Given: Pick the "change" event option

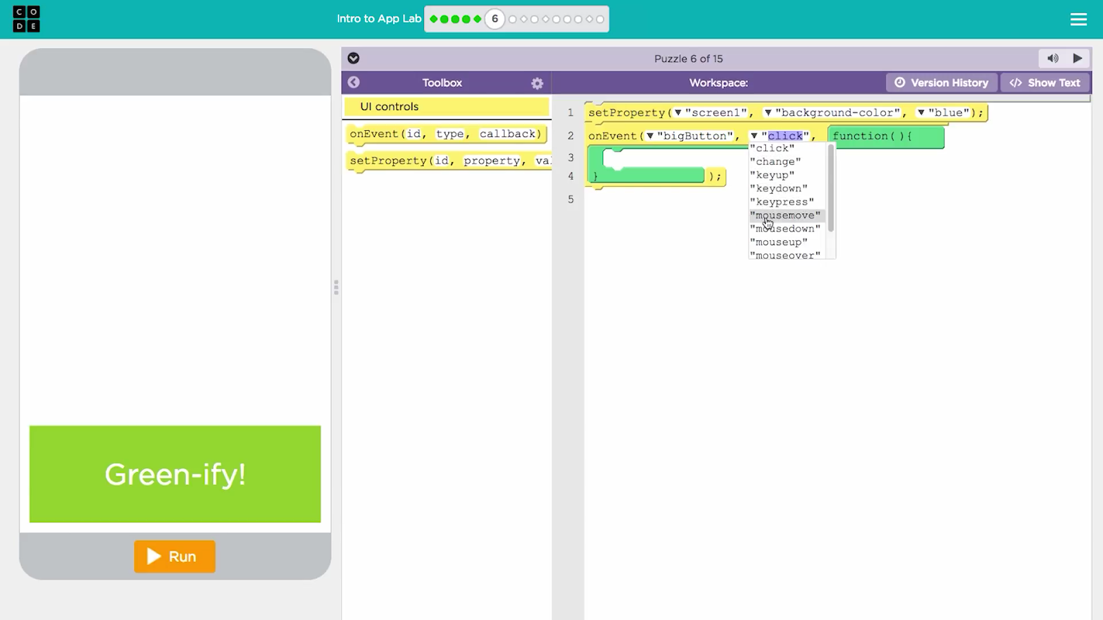Looking at the screenshot, I should coord(775,162).
